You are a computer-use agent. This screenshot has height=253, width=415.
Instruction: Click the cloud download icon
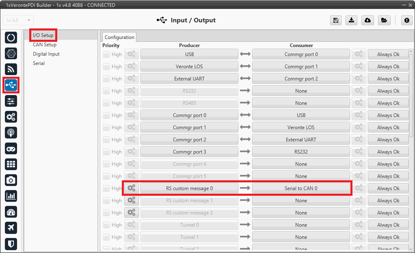367,20
